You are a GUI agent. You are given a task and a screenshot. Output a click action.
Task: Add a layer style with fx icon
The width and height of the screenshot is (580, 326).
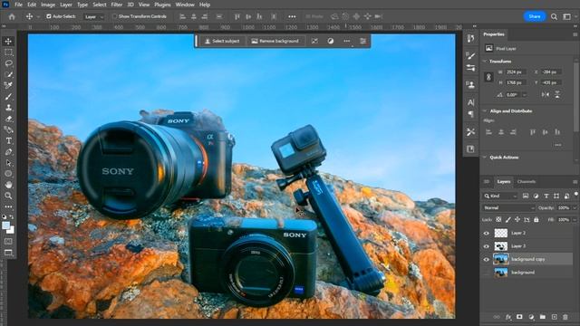coord(508,317)
